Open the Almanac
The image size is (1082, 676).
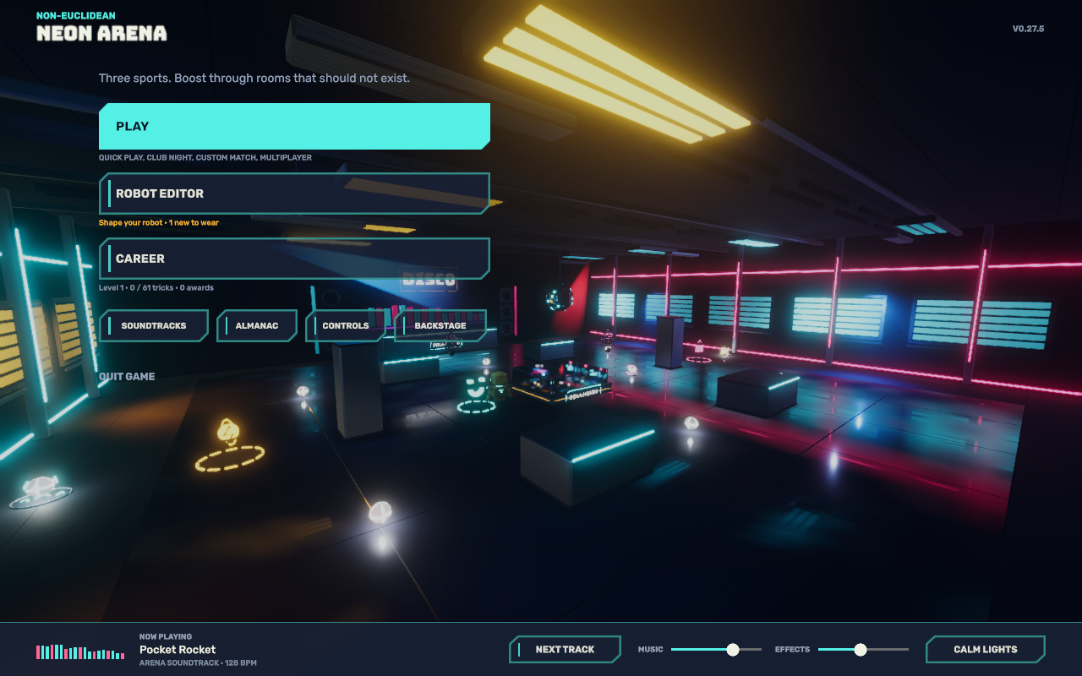(257, 325)
